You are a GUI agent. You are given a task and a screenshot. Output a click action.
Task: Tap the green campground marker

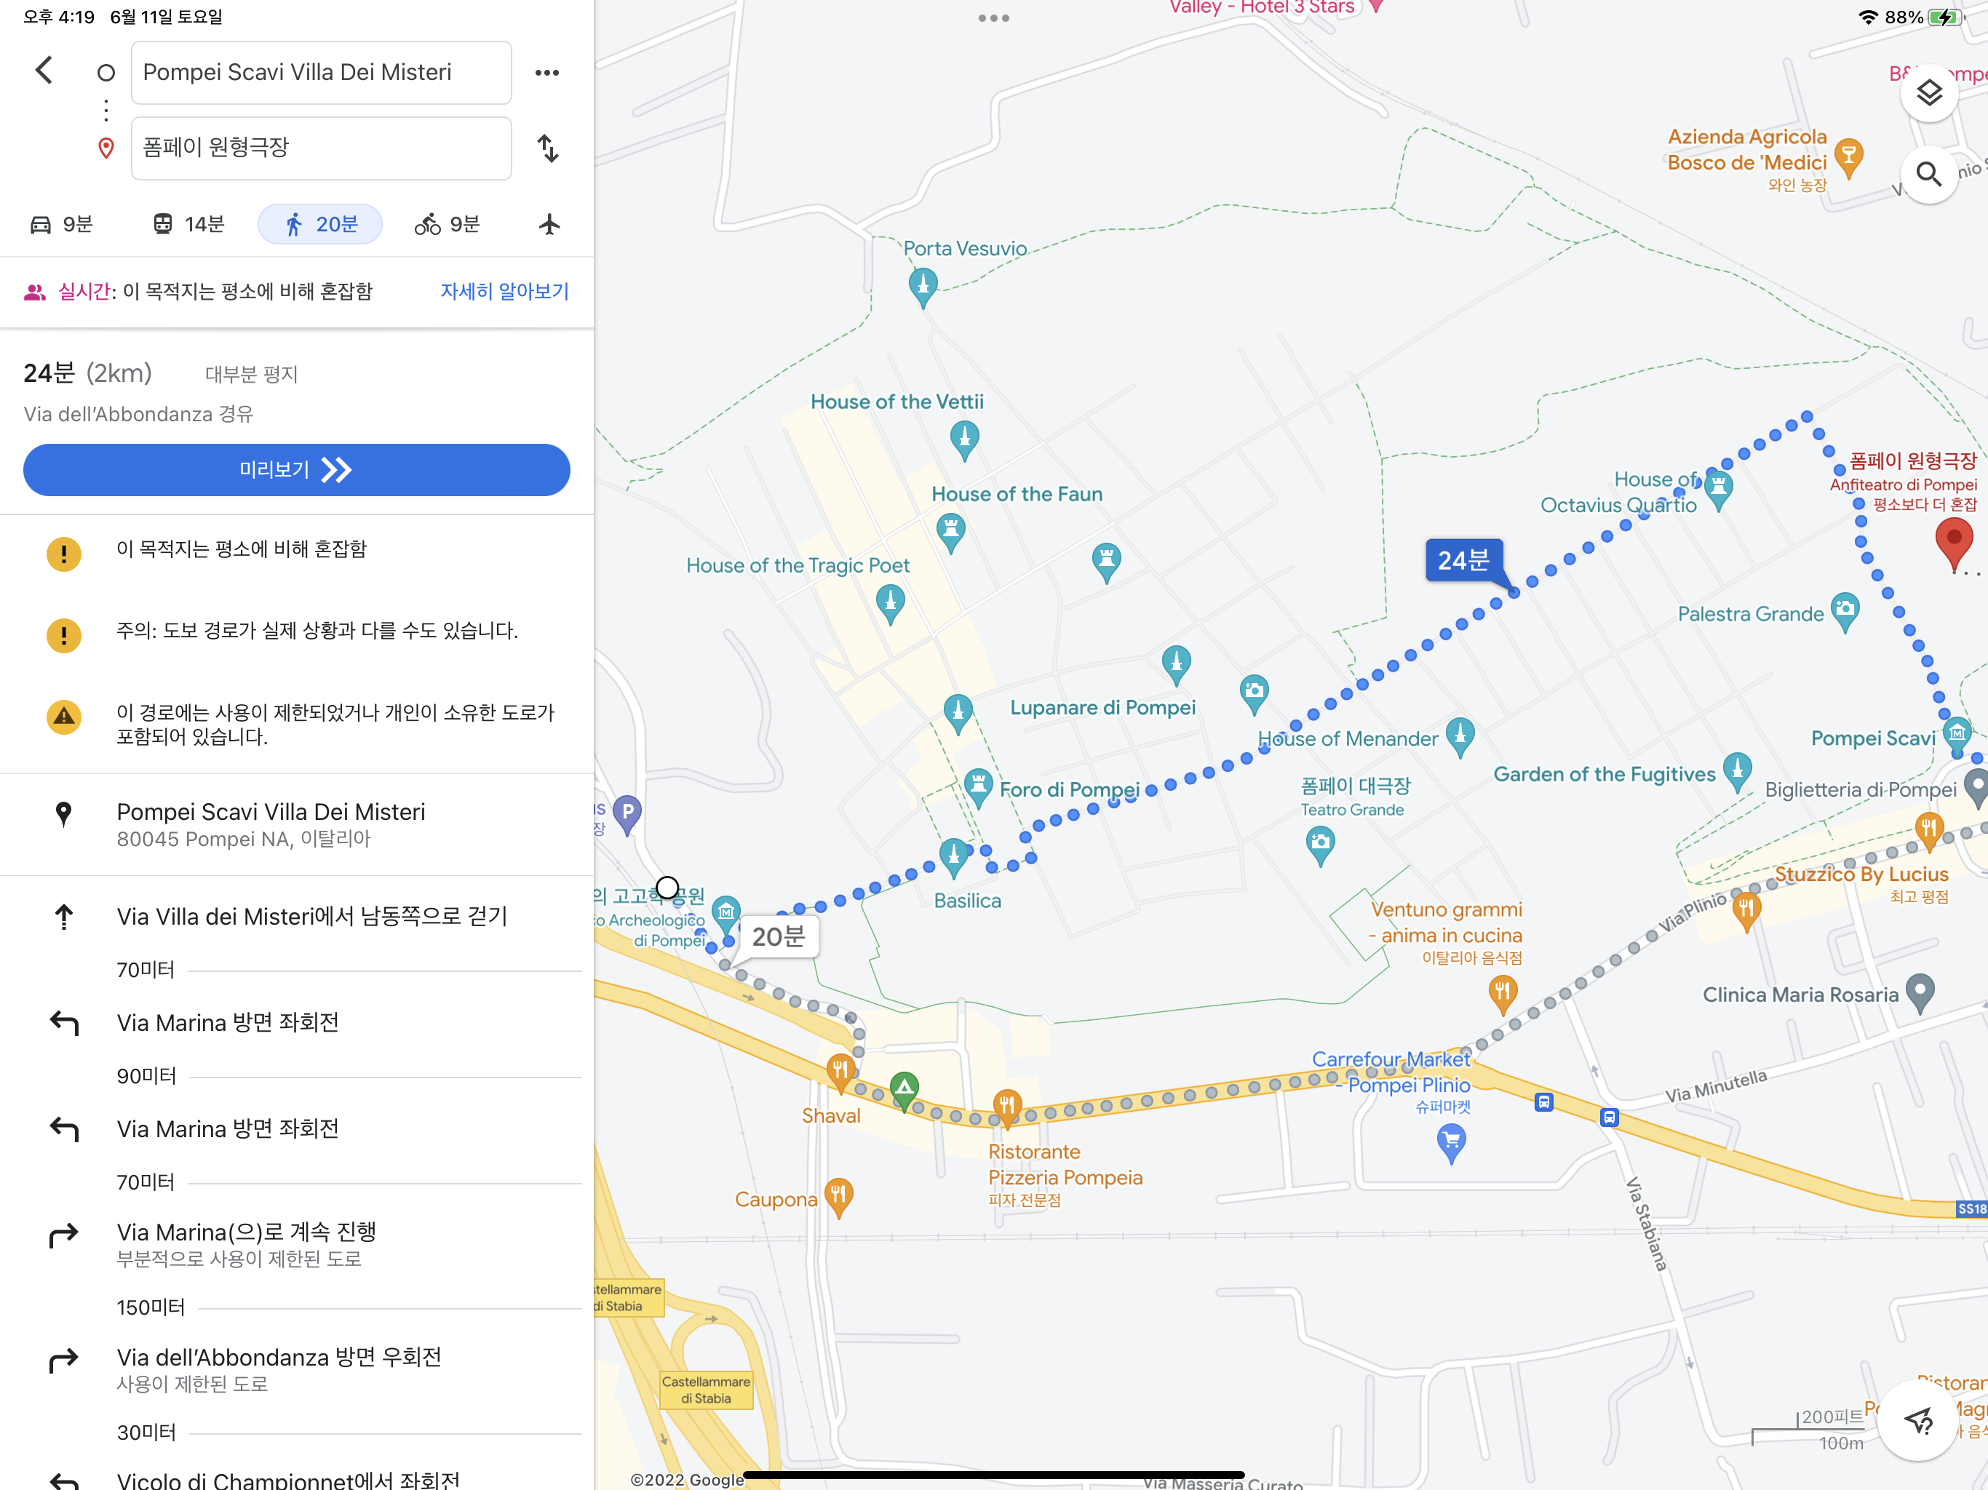point(904,1091)
